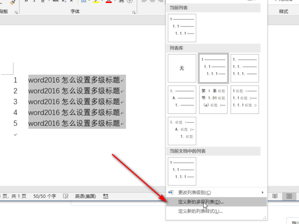Click list line numbered 5 in document

74,123
